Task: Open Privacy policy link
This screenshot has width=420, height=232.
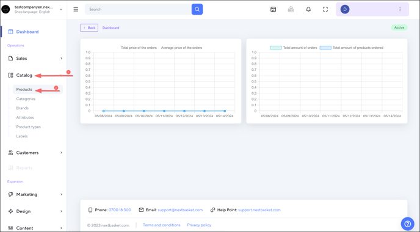Action: pos(199,225)
